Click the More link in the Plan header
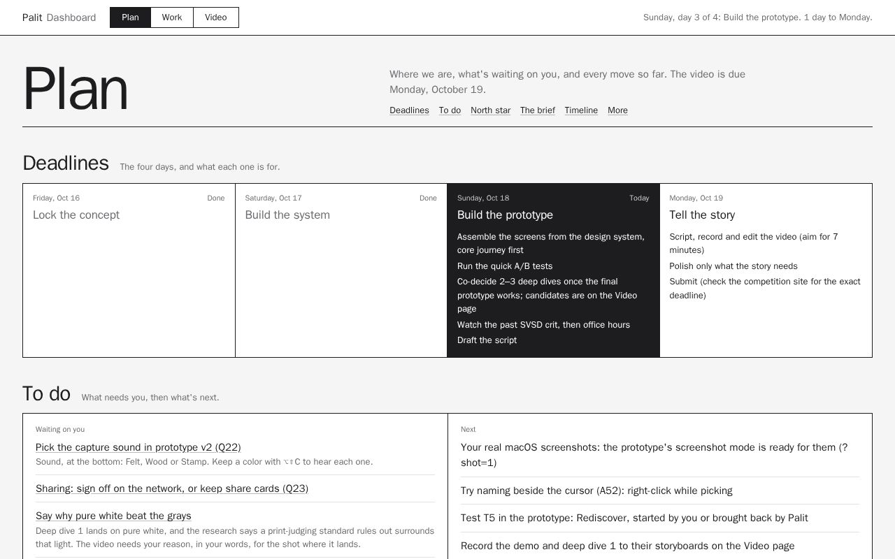The height and width of the screenshot is (559, 895). pos(617,110)
